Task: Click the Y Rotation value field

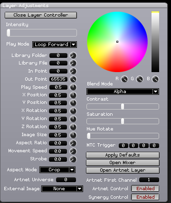Action: [58, 119]
